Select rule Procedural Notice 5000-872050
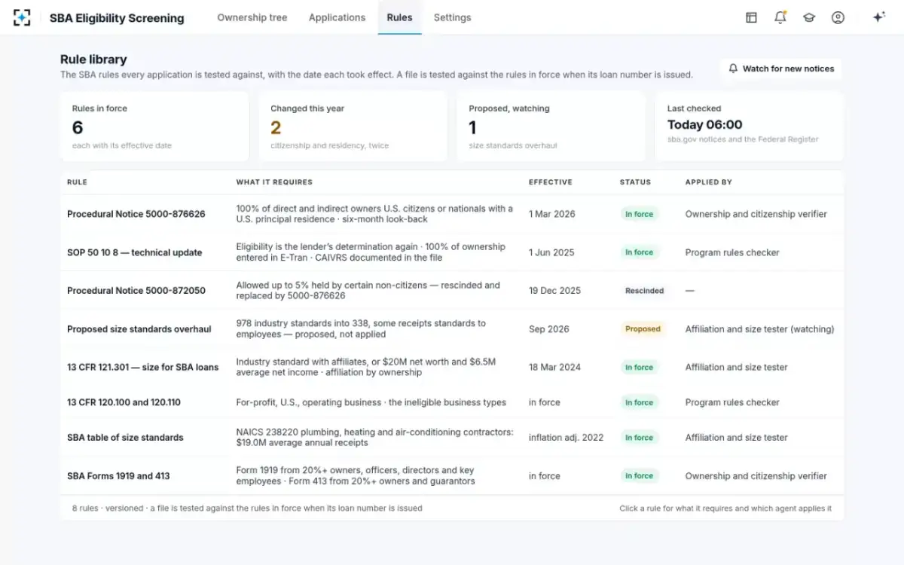Viewport: 904px width, 565px height. 452,291
